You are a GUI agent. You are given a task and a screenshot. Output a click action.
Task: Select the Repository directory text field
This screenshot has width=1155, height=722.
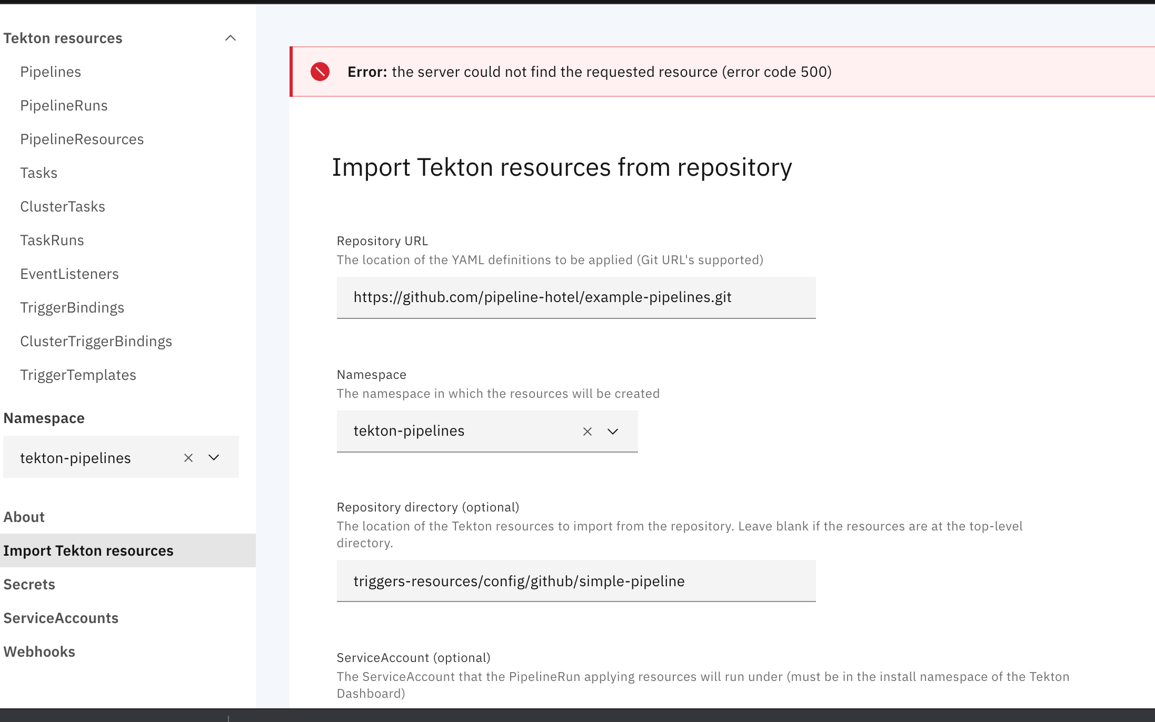point(576,581)
